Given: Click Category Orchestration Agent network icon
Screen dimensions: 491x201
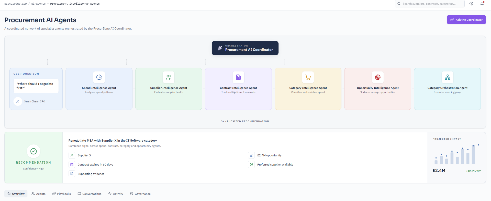Looking at the screenshot, I should click(448, 77).
